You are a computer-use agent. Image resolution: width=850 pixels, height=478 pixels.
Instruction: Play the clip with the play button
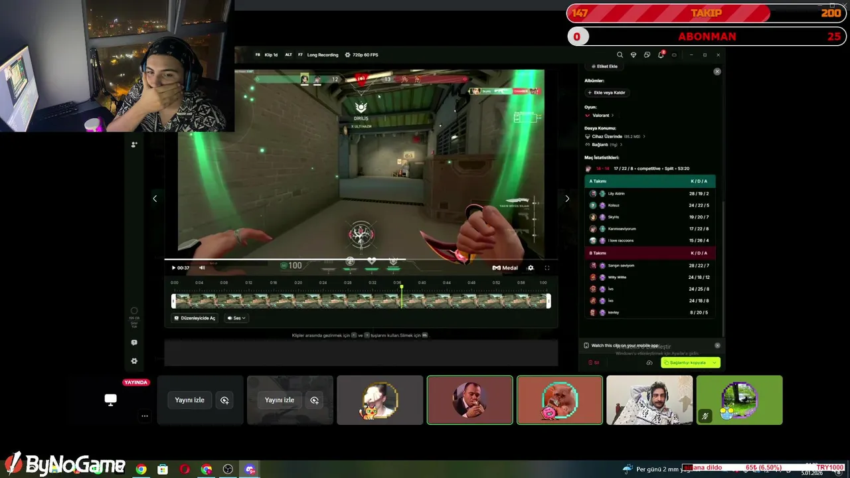click(173, 268)
